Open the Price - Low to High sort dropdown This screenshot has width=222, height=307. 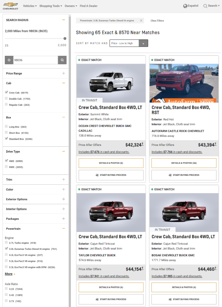[129, 43]
